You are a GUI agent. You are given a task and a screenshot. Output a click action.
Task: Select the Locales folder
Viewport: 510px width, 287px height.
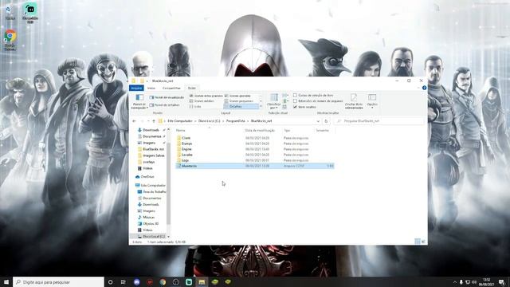pyautogui.click(x=187, y=155)
